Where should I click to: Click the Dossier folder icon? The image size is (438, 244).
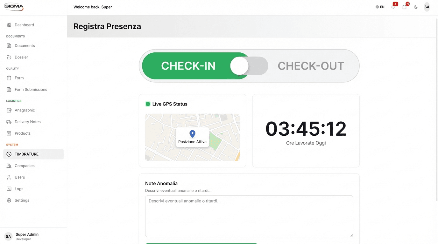tap(9, 57)
